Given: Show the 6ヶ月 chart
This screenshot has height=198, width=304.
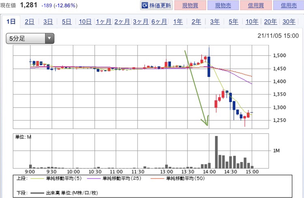Looking at the screenshot, I should [x=159, y=21].
